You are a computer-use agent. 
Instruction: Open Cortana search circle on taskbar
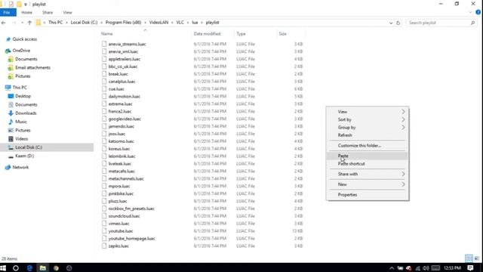pos(16,268)
